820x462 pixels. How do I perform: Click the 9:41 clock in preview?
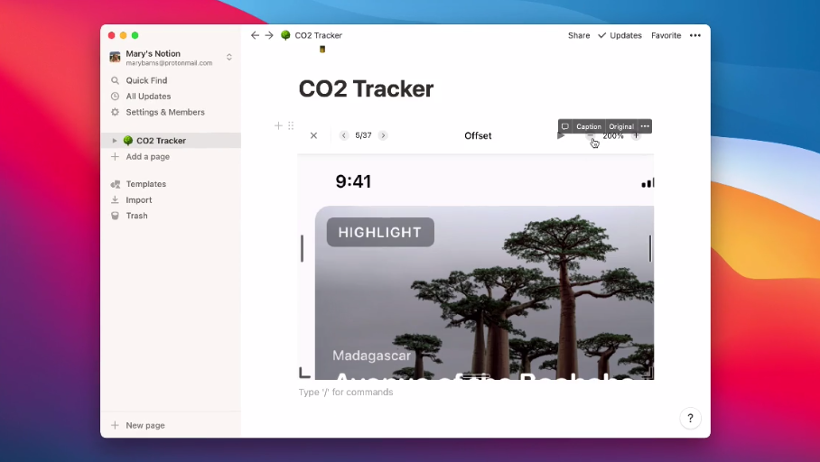[353, 181]
